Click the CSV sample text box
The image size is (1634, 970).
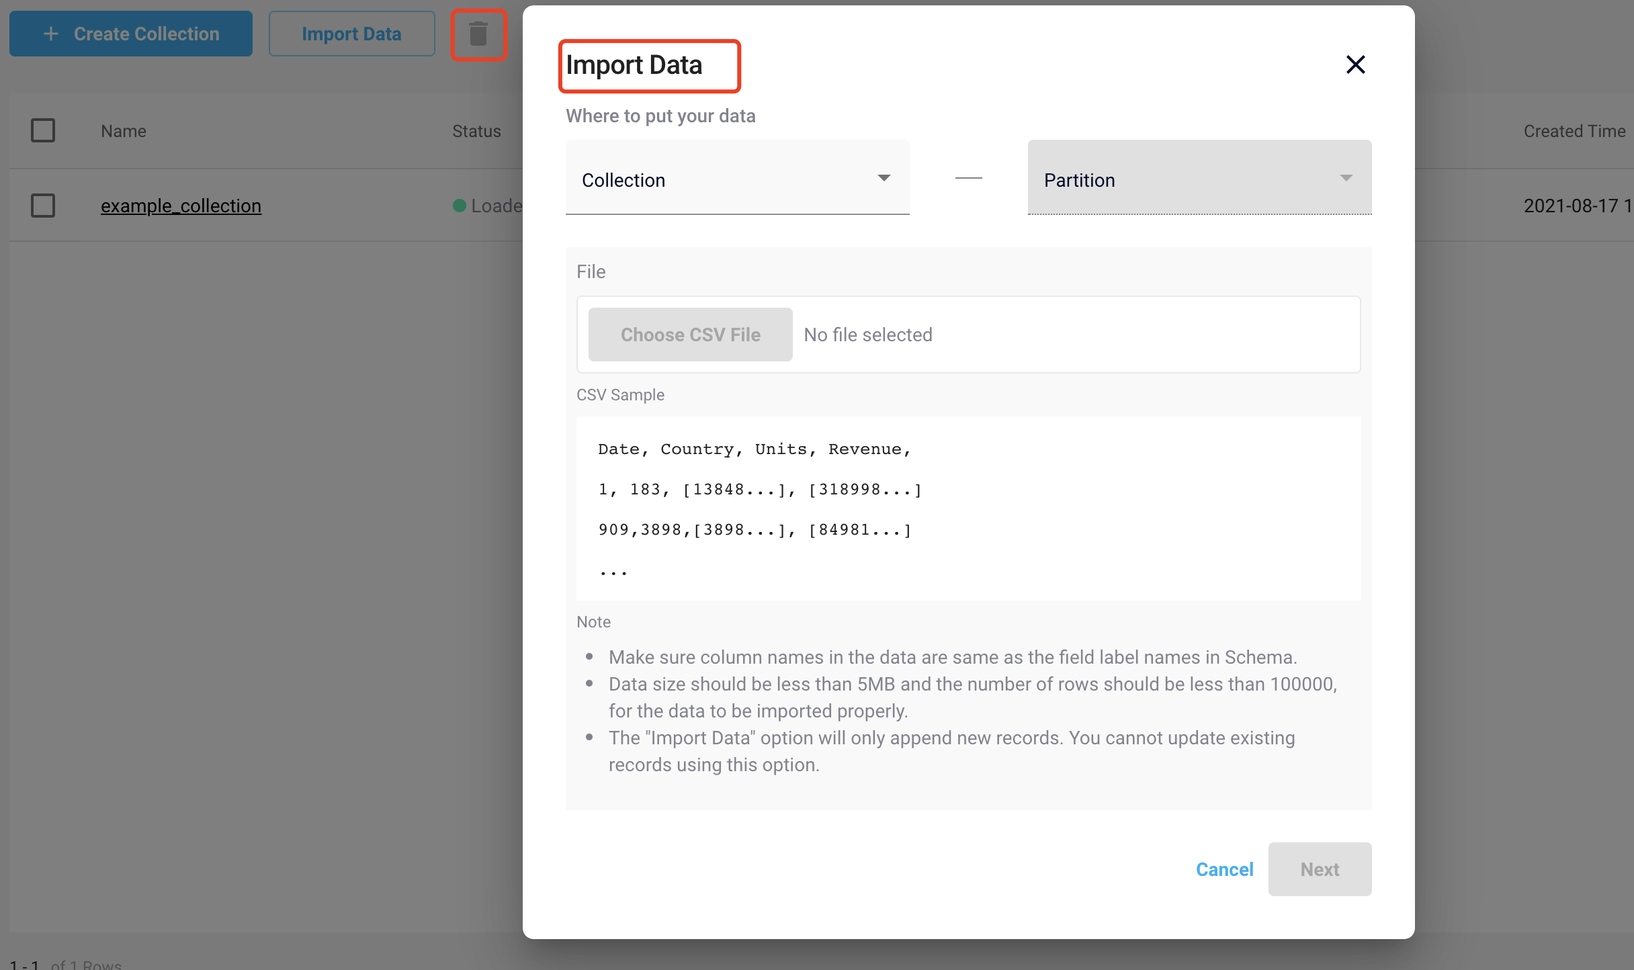[x=968, y=508]
